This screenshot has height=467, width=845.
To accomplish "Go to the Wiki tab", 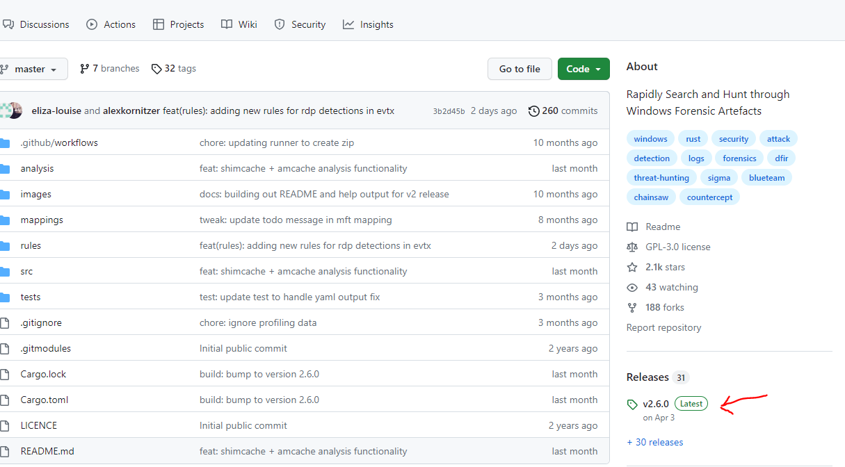I will [x=239, y=24].
